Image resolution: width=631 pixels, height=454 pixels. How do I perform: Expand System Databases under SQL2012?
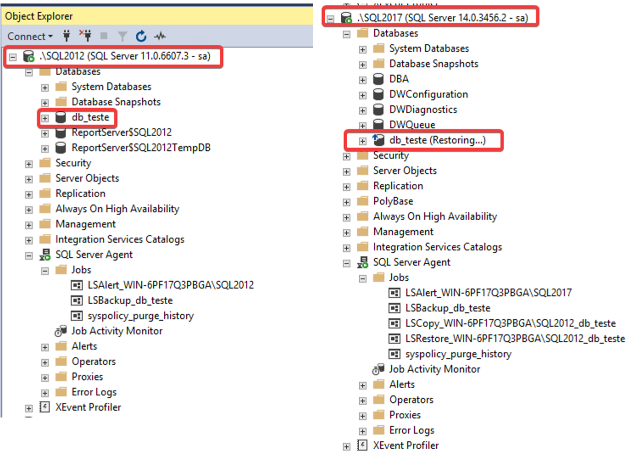(x=45, y=87)
